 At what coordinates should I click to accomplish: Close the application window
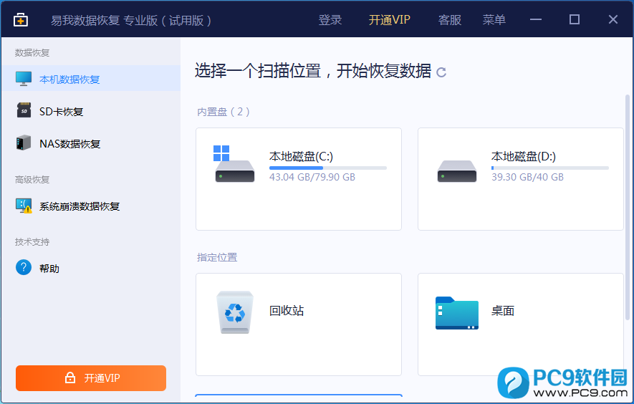[x=613, y=19]
